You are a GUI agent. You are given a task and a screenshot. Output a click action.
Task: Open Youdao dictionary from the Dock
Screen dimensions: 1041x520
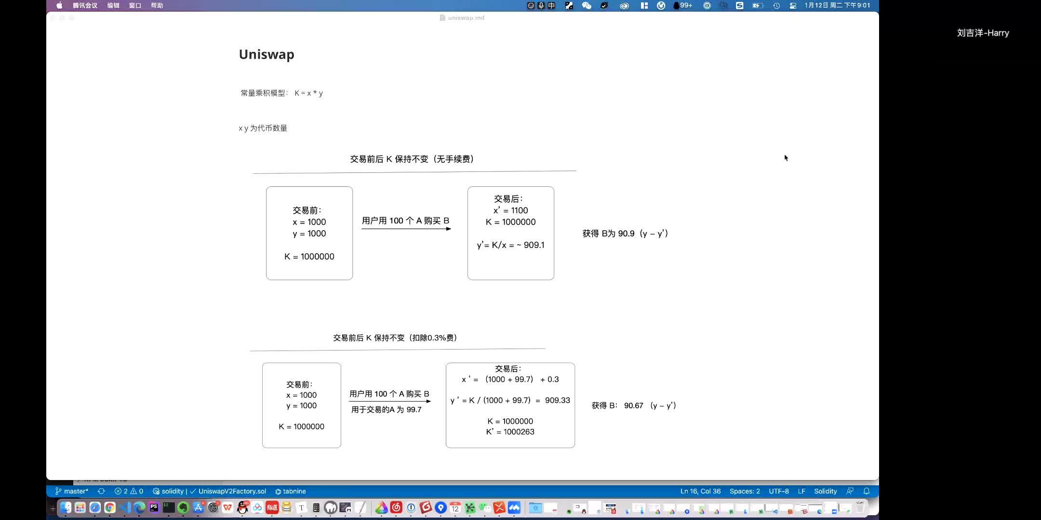(272, 507)
